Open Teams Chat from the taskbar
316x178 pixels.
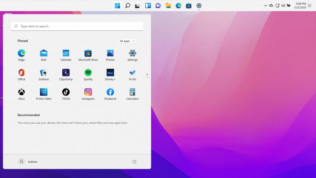158,5
